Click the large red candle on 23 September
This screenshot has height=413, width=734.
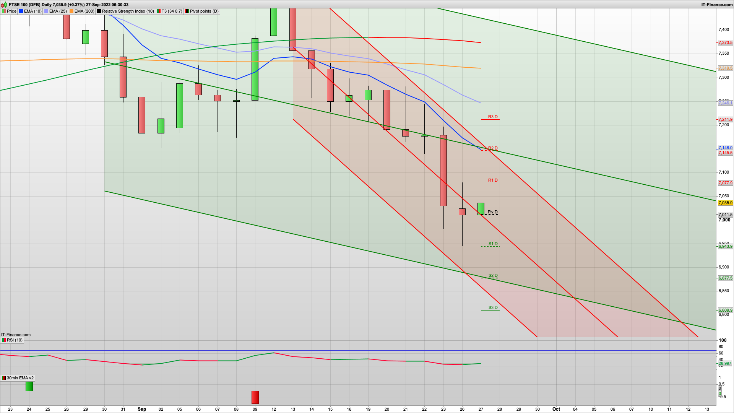pos(443,171)
